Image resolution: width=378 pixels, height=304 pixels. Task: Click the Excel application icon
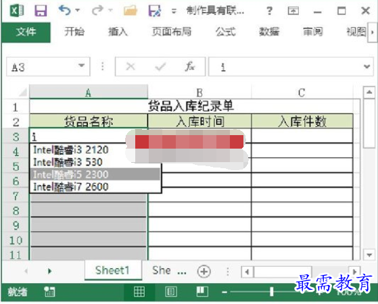click(x=17, y=11)
